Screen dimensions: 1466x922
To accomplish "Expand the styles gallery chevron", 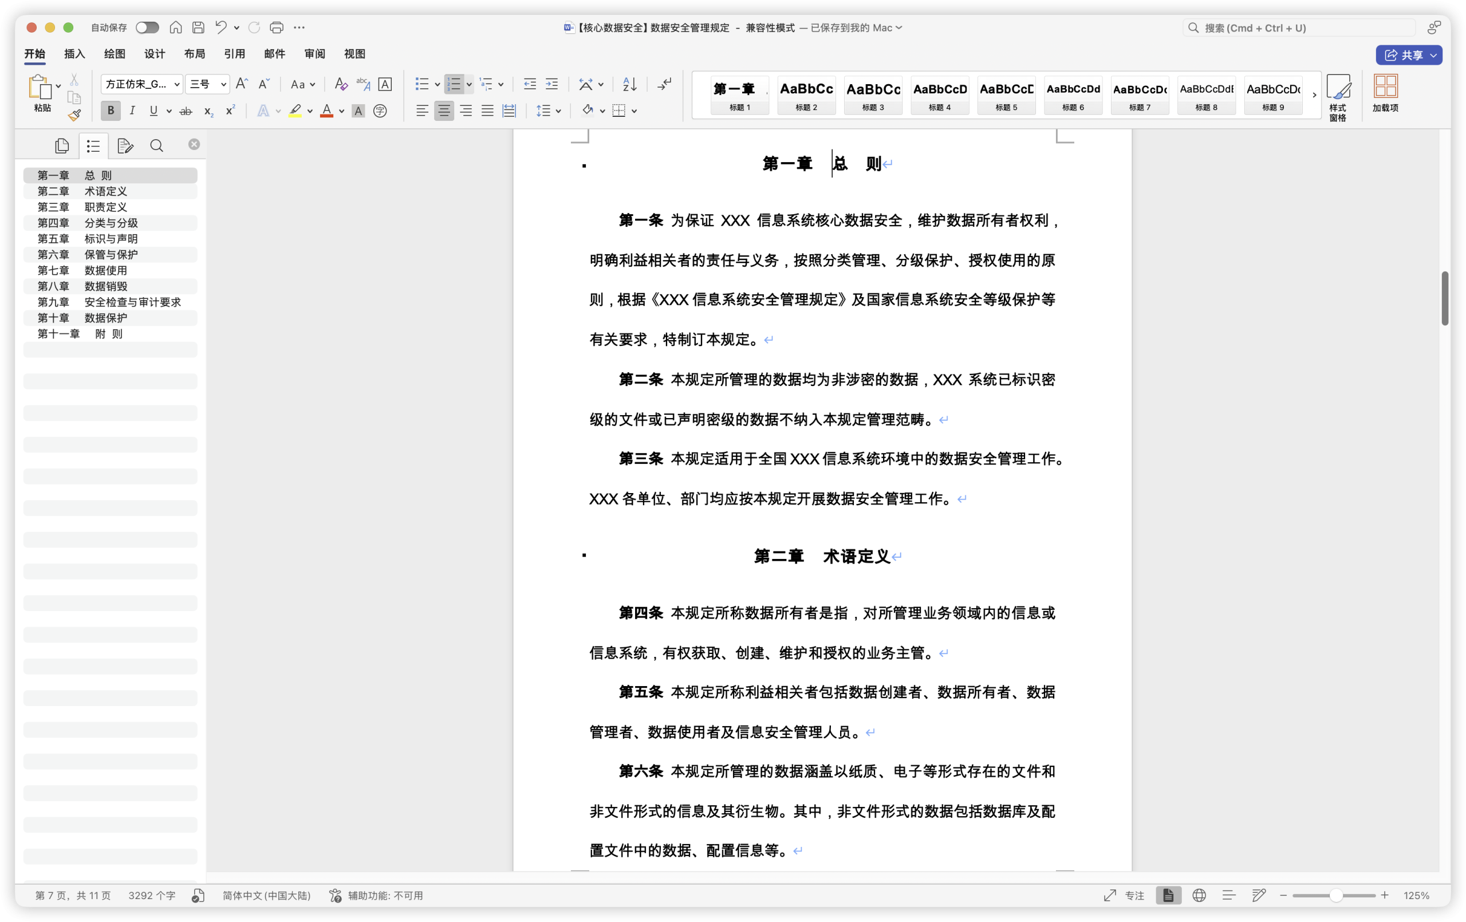I will pyautogui.click(x=1314, y=96).
